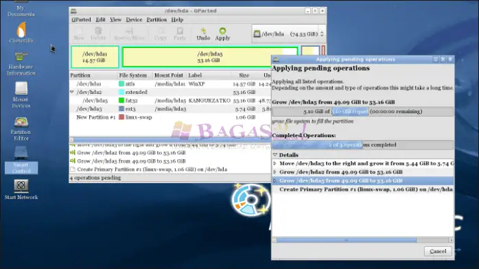Click the Apply toolbar icon
Image resolution: width=479 pixels, height=269 pixels.
pyautogui.click(x=222, y=34)
